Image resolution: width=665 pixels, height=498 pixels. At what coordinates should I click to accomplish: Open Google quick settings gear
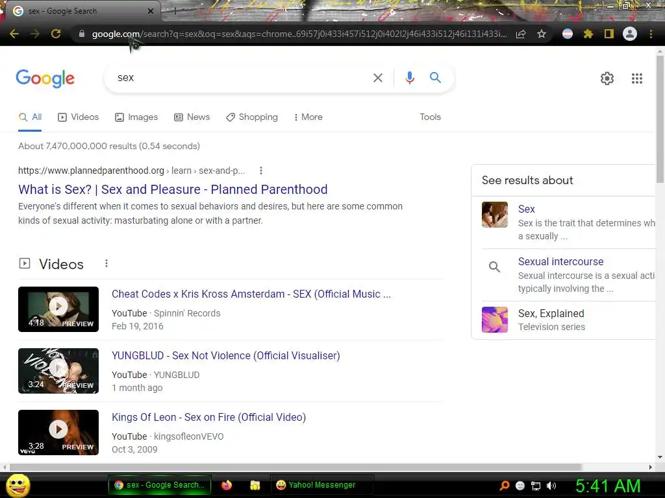tap(607, 78)
